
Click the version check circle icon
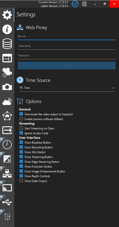click(75, 4)
